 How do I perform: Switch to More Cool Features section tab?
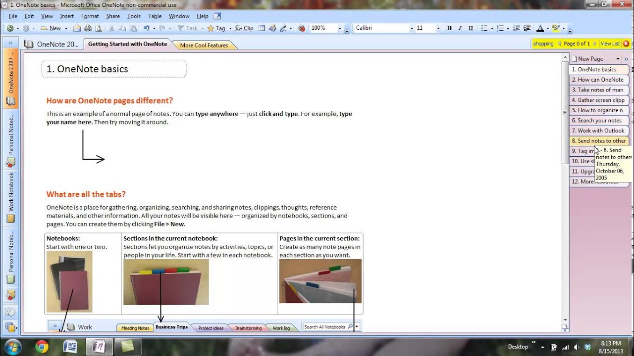(x=204, y=45)
